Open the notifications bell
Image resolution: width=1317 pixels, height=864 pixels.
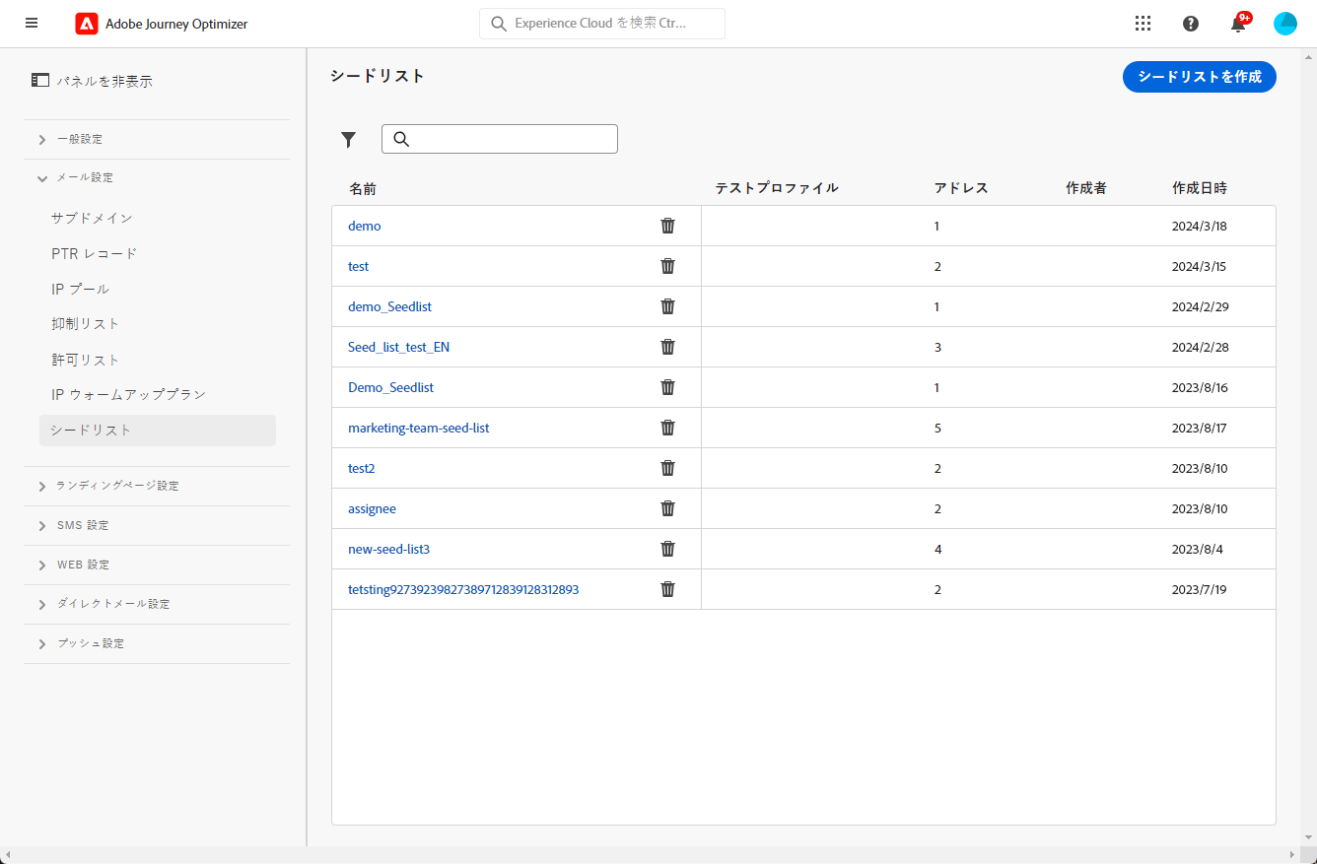point(1238,25)
